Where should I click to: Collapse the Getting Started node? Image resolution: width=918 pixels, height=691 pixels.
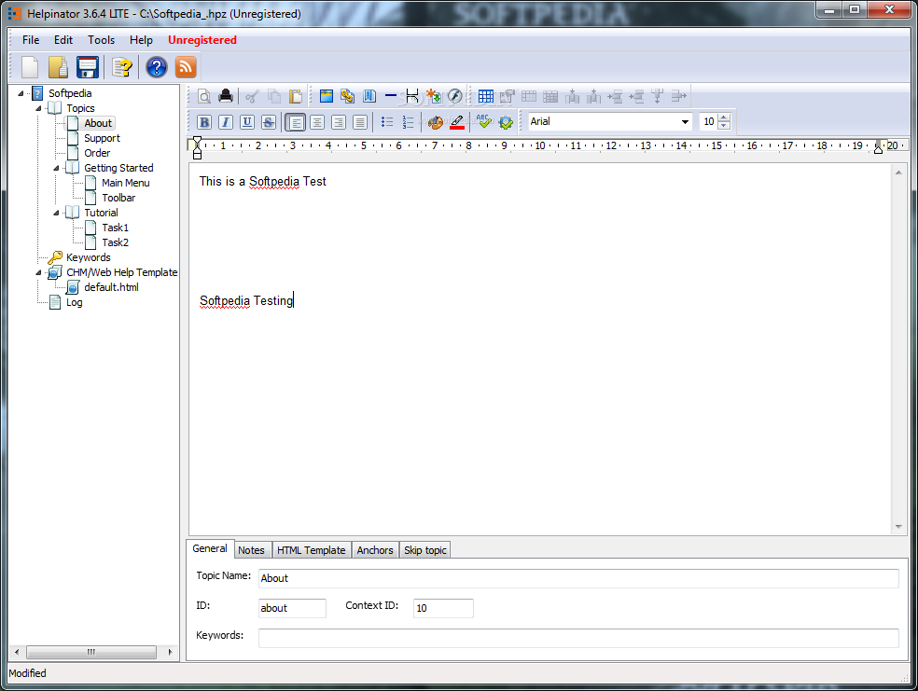(56, 168)
